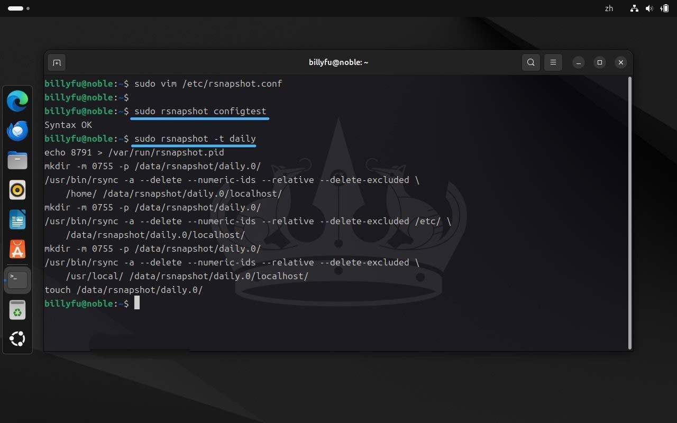Show applications via Ubuntu logo button

tap(17, 339)
